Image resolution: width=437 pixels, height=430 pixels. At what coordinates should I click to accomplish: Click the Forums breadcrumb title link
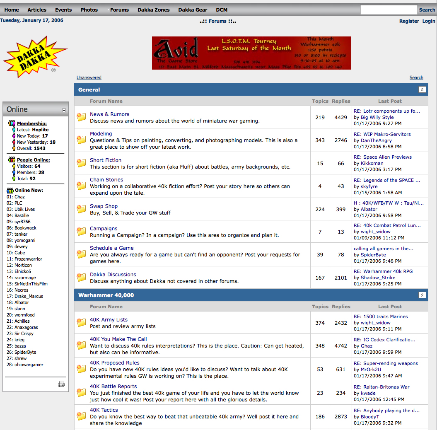pos(217,21)
